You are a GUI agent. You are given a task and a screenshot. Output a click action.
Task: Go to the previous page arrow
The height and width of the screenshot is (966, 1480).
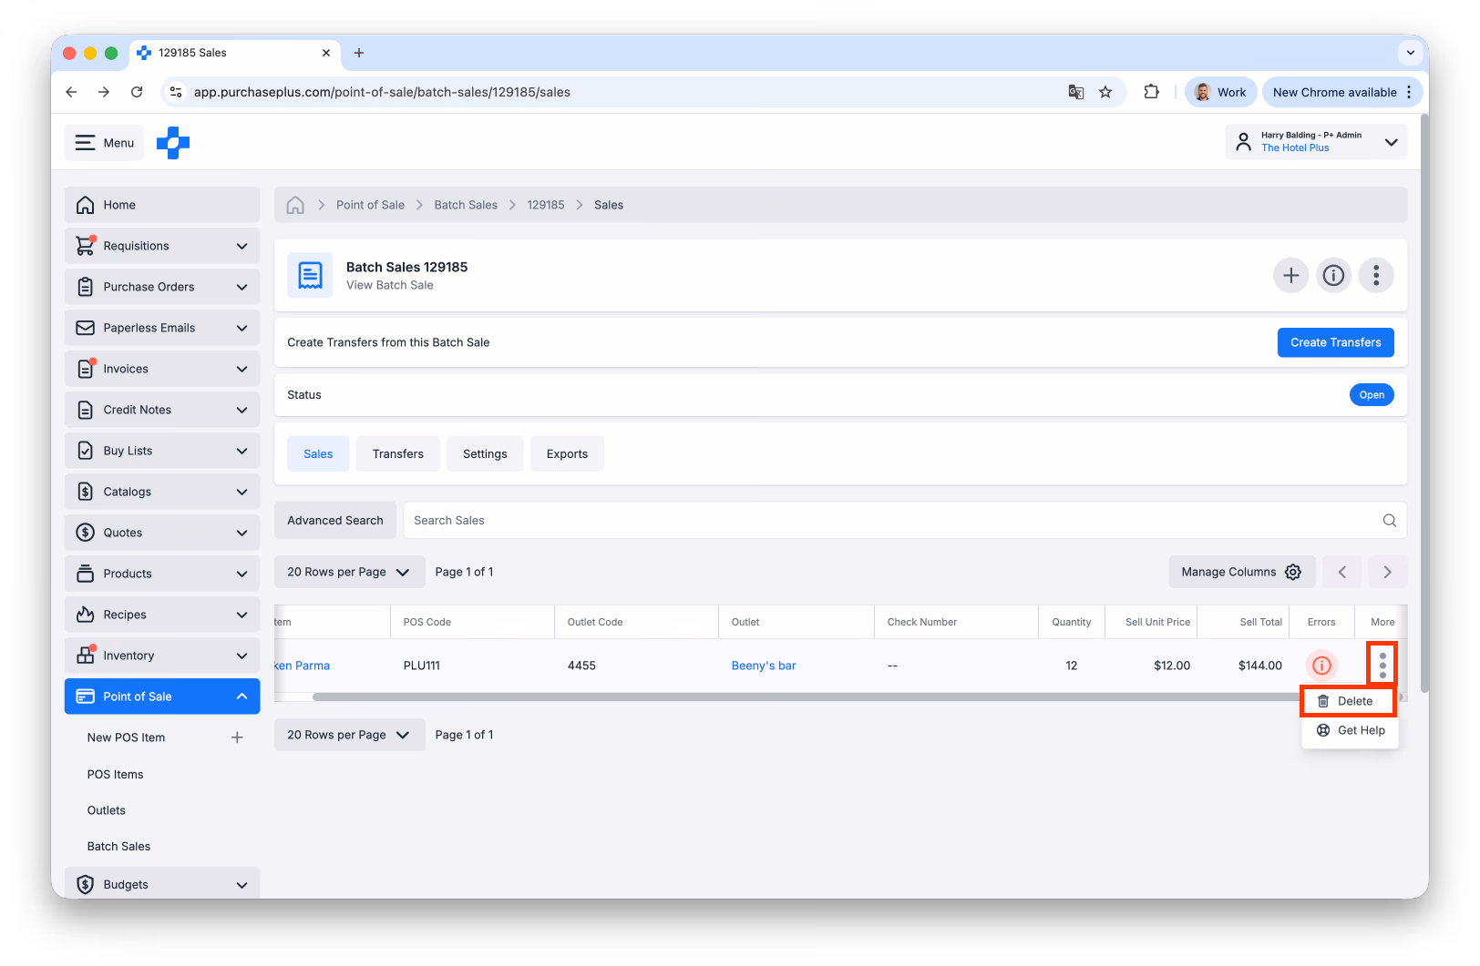1342,572
